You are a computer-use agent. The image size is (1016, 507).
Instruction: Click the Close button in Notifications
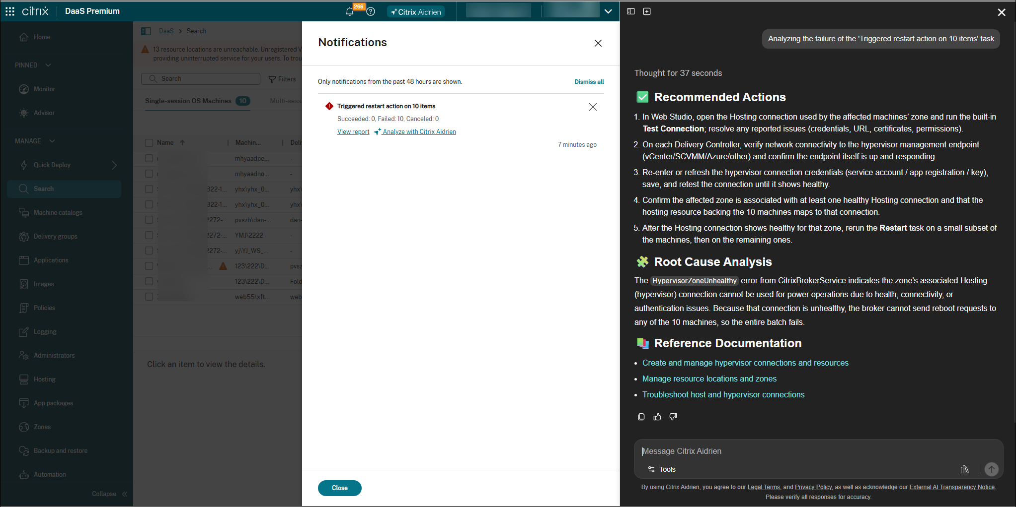[x=340, y=488]
